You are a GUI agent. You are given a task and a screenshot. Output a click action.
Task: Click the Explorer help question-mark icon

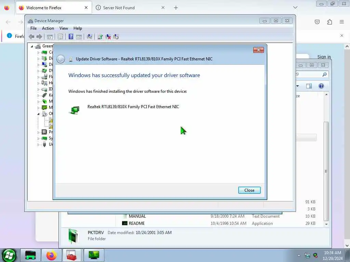[x=321, y=86]
